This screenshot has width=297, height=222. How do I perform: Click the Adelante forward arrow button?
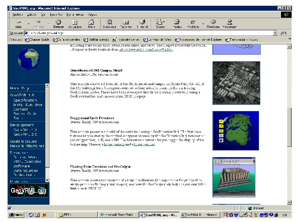click(38, 23)
